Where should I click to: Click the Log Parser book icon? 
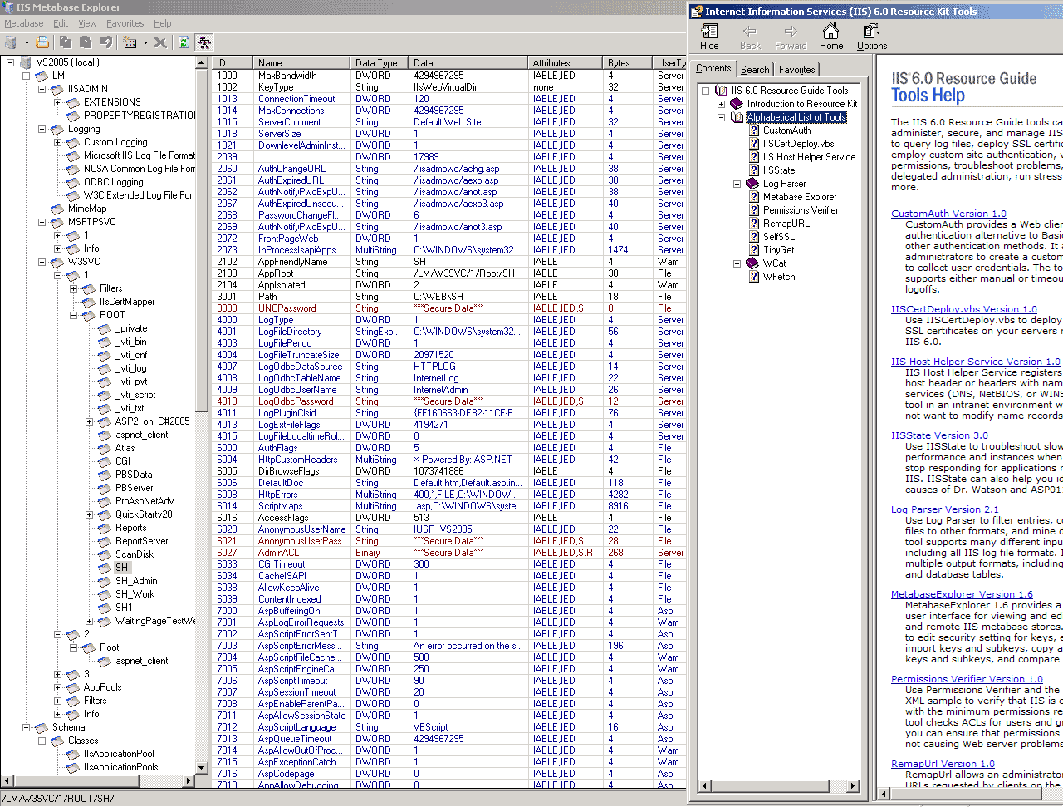click(752, 184)
